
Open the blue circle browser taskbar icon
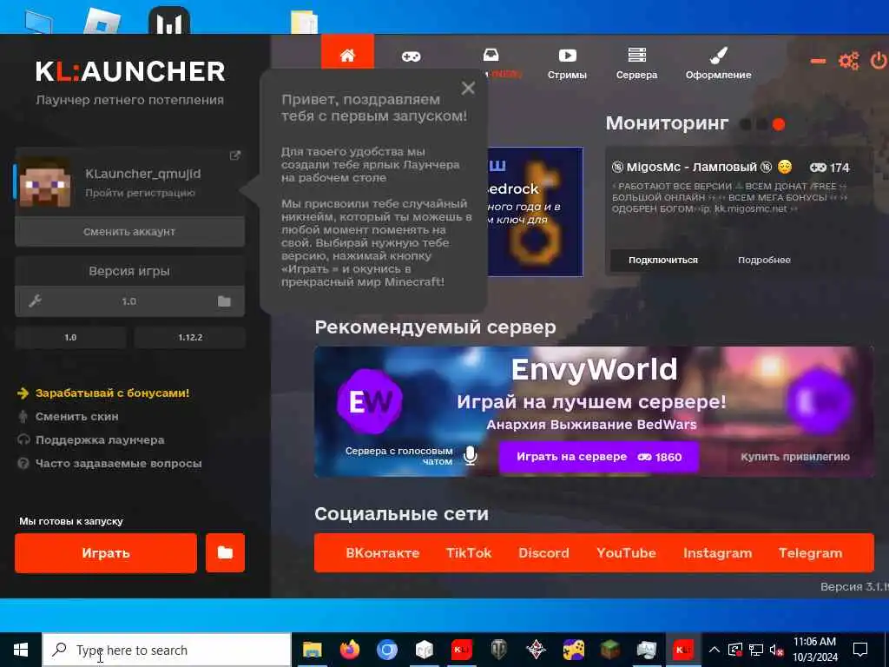pyautogui.click(x=386, y=650)
